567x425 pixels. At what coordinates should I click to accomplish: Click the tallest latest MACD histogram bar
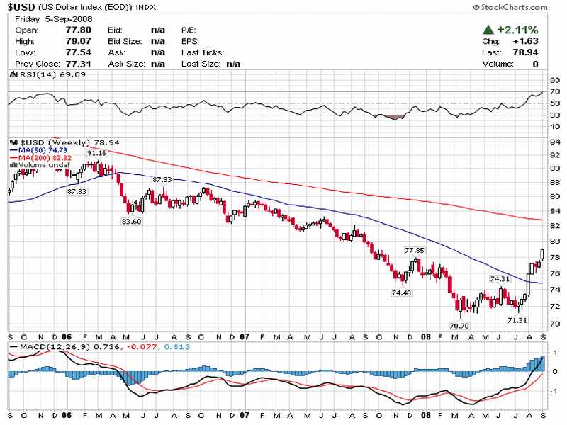[x=542, y=363]
